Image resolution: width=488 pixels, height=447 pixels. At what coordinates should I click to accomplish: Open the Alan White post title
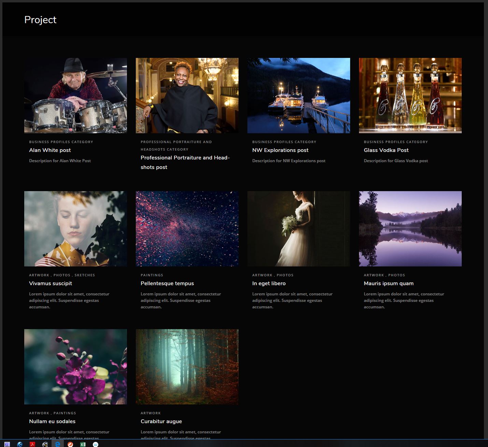coord(50,150)
